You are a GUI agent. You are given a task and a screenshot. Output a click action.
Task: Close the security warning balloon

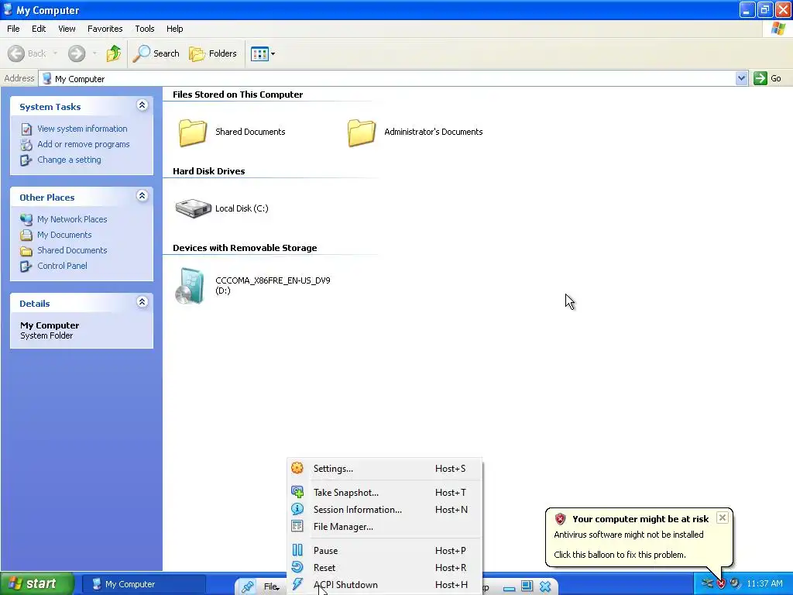coord(723,518)
